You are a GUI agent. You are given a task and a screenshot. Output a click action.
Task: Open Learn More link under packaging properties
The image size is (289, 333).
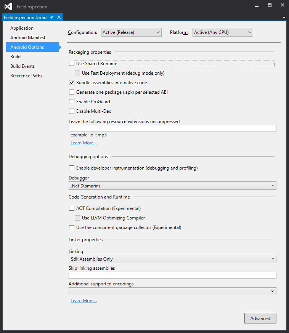(83, 143)
